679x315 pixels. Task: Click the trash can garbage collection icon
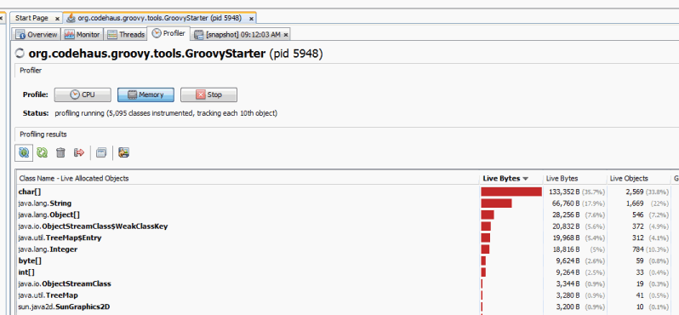pyautogui.click(x=60, y=152)
